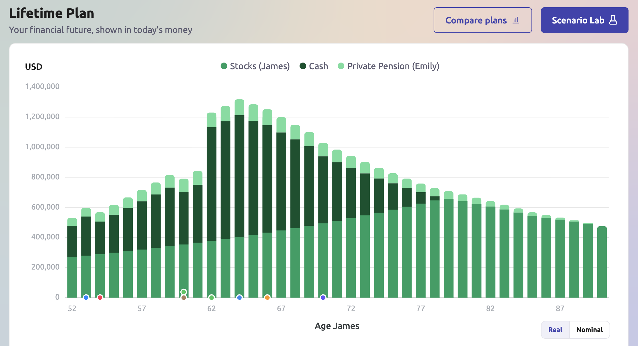638x346 pixels.
Task: Click the 'Age James' axis label
Action: click(x=337, y=326)
